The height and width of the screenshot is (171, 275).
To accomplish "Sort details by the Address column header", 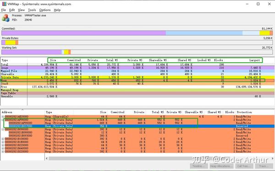I will coord(7,112).
